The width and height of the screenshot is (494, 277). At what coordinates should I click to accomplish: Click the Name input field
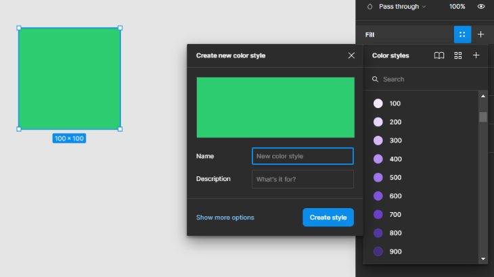[302, 156]
